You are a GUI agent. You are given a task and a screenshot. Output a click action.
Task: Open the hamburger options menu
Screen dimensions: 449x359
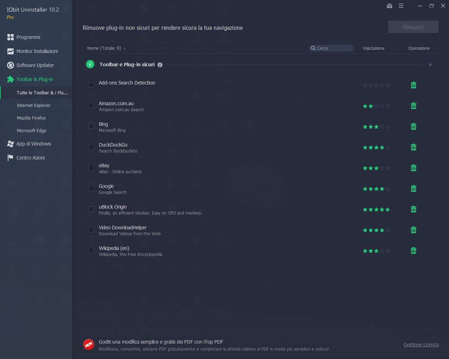pyautogui.click(x=401, y=6)
